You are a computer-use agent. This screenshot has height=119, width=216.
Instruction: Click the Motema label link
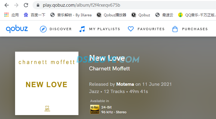tap(125, 84)
